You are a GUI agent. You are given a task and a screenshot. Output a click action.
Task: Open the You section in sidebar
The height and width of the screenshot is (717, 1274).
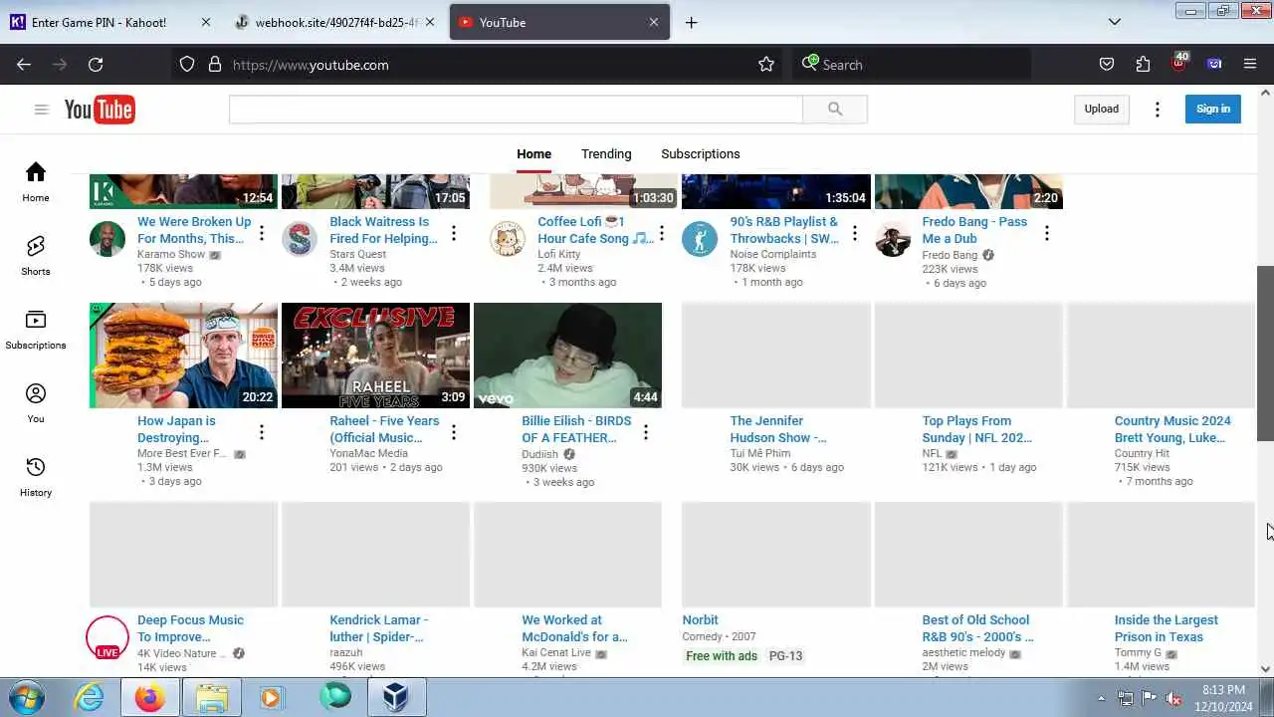coord(36,403)
